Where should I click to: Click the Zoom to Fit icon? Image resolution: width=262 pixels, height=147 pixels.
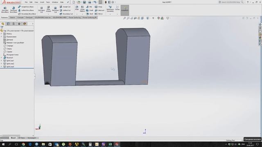point(124,18)
